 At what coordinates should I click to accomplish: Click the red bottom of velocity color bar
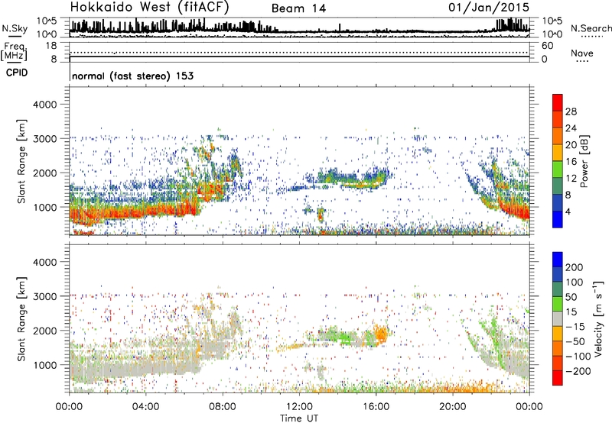(x=558, y=378)
